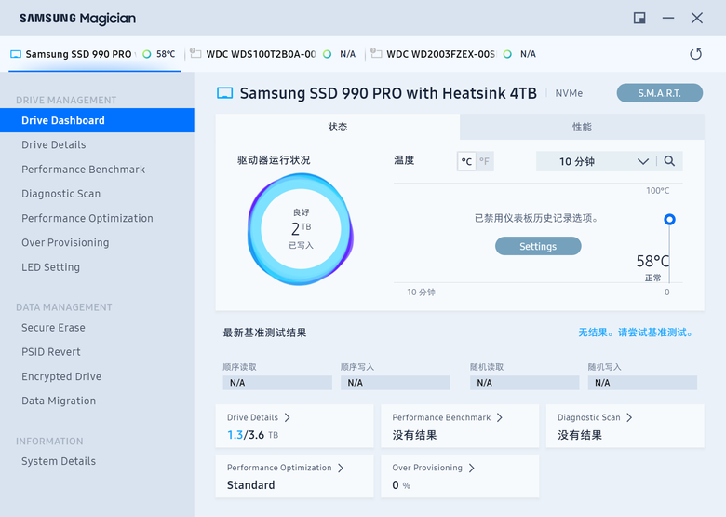Click the S.M.A.R.T. button
The height and width of the screenshot is (517, 726).
coord(659,93)
